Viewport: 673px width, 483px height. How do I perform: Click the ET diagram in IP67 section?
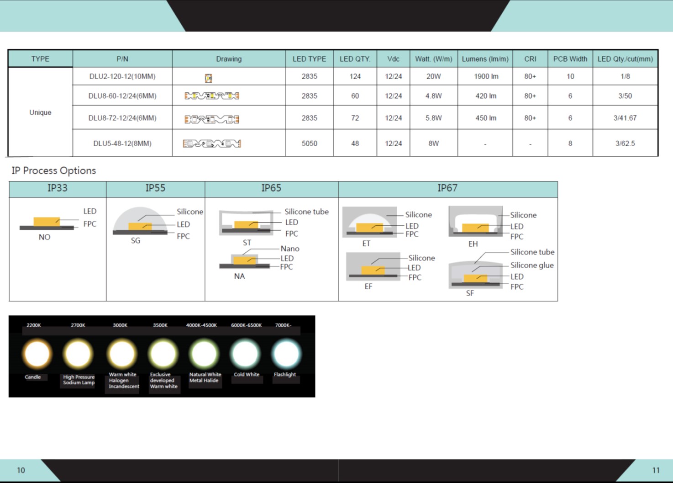[370, 224]
